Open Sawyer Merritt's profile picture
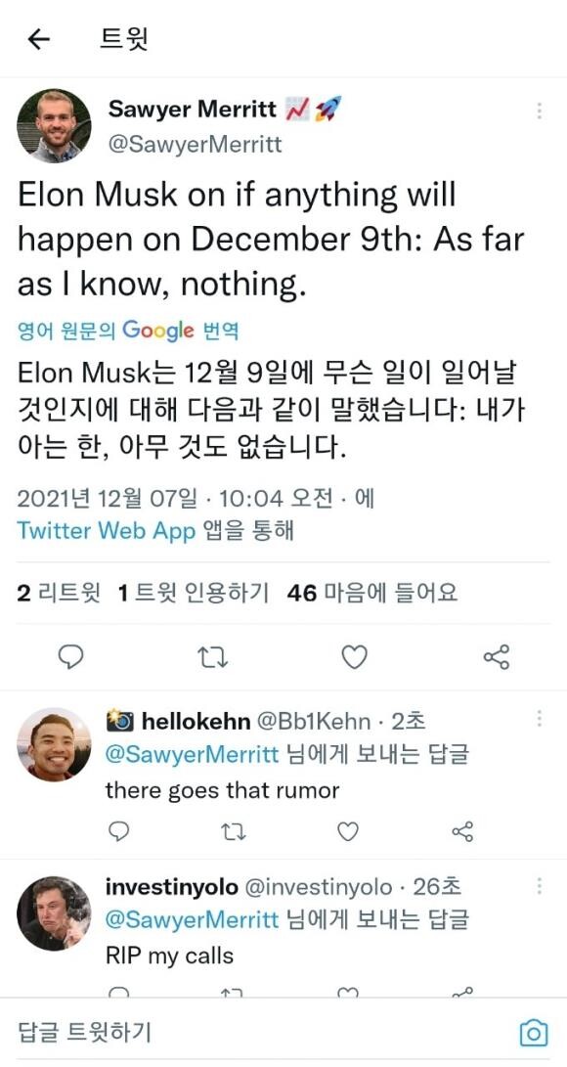Viewport: 567px width, 1067px height. point(54,126)
